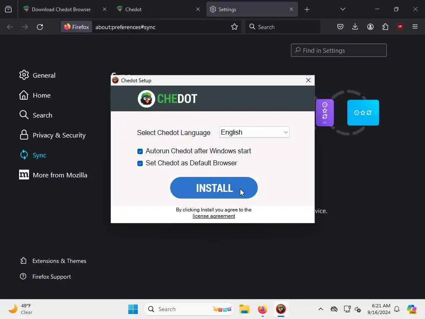Open the notifications bell icon
The height and width of the screenshot is (319, 425).
click(397, 309)
